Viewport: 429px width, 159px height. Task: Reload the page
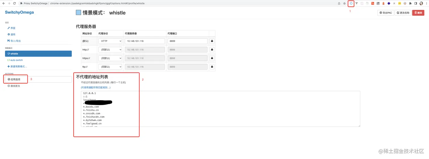(x=14, y=3)
